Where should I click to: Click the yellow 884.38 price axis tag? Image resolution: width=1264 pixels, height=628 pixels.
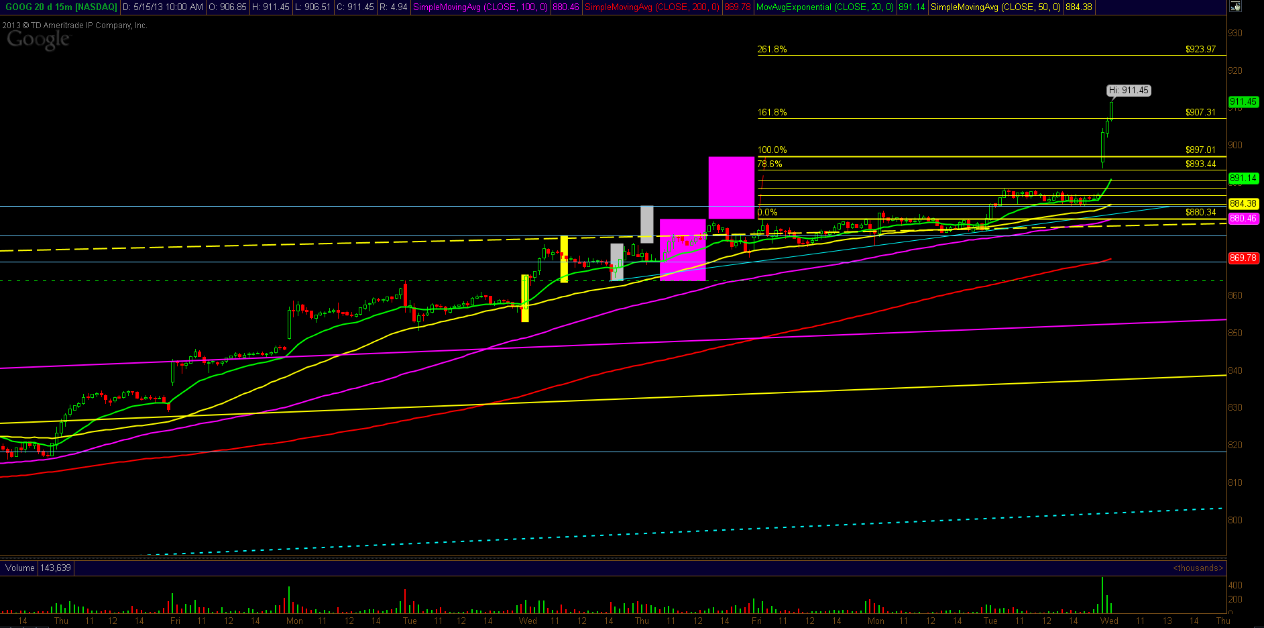point(1243,203)
